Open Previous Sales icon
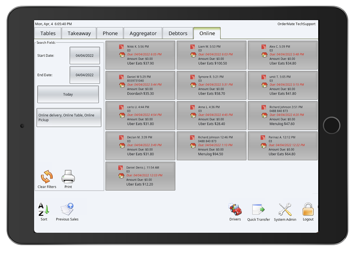 (x=67, y=210)
